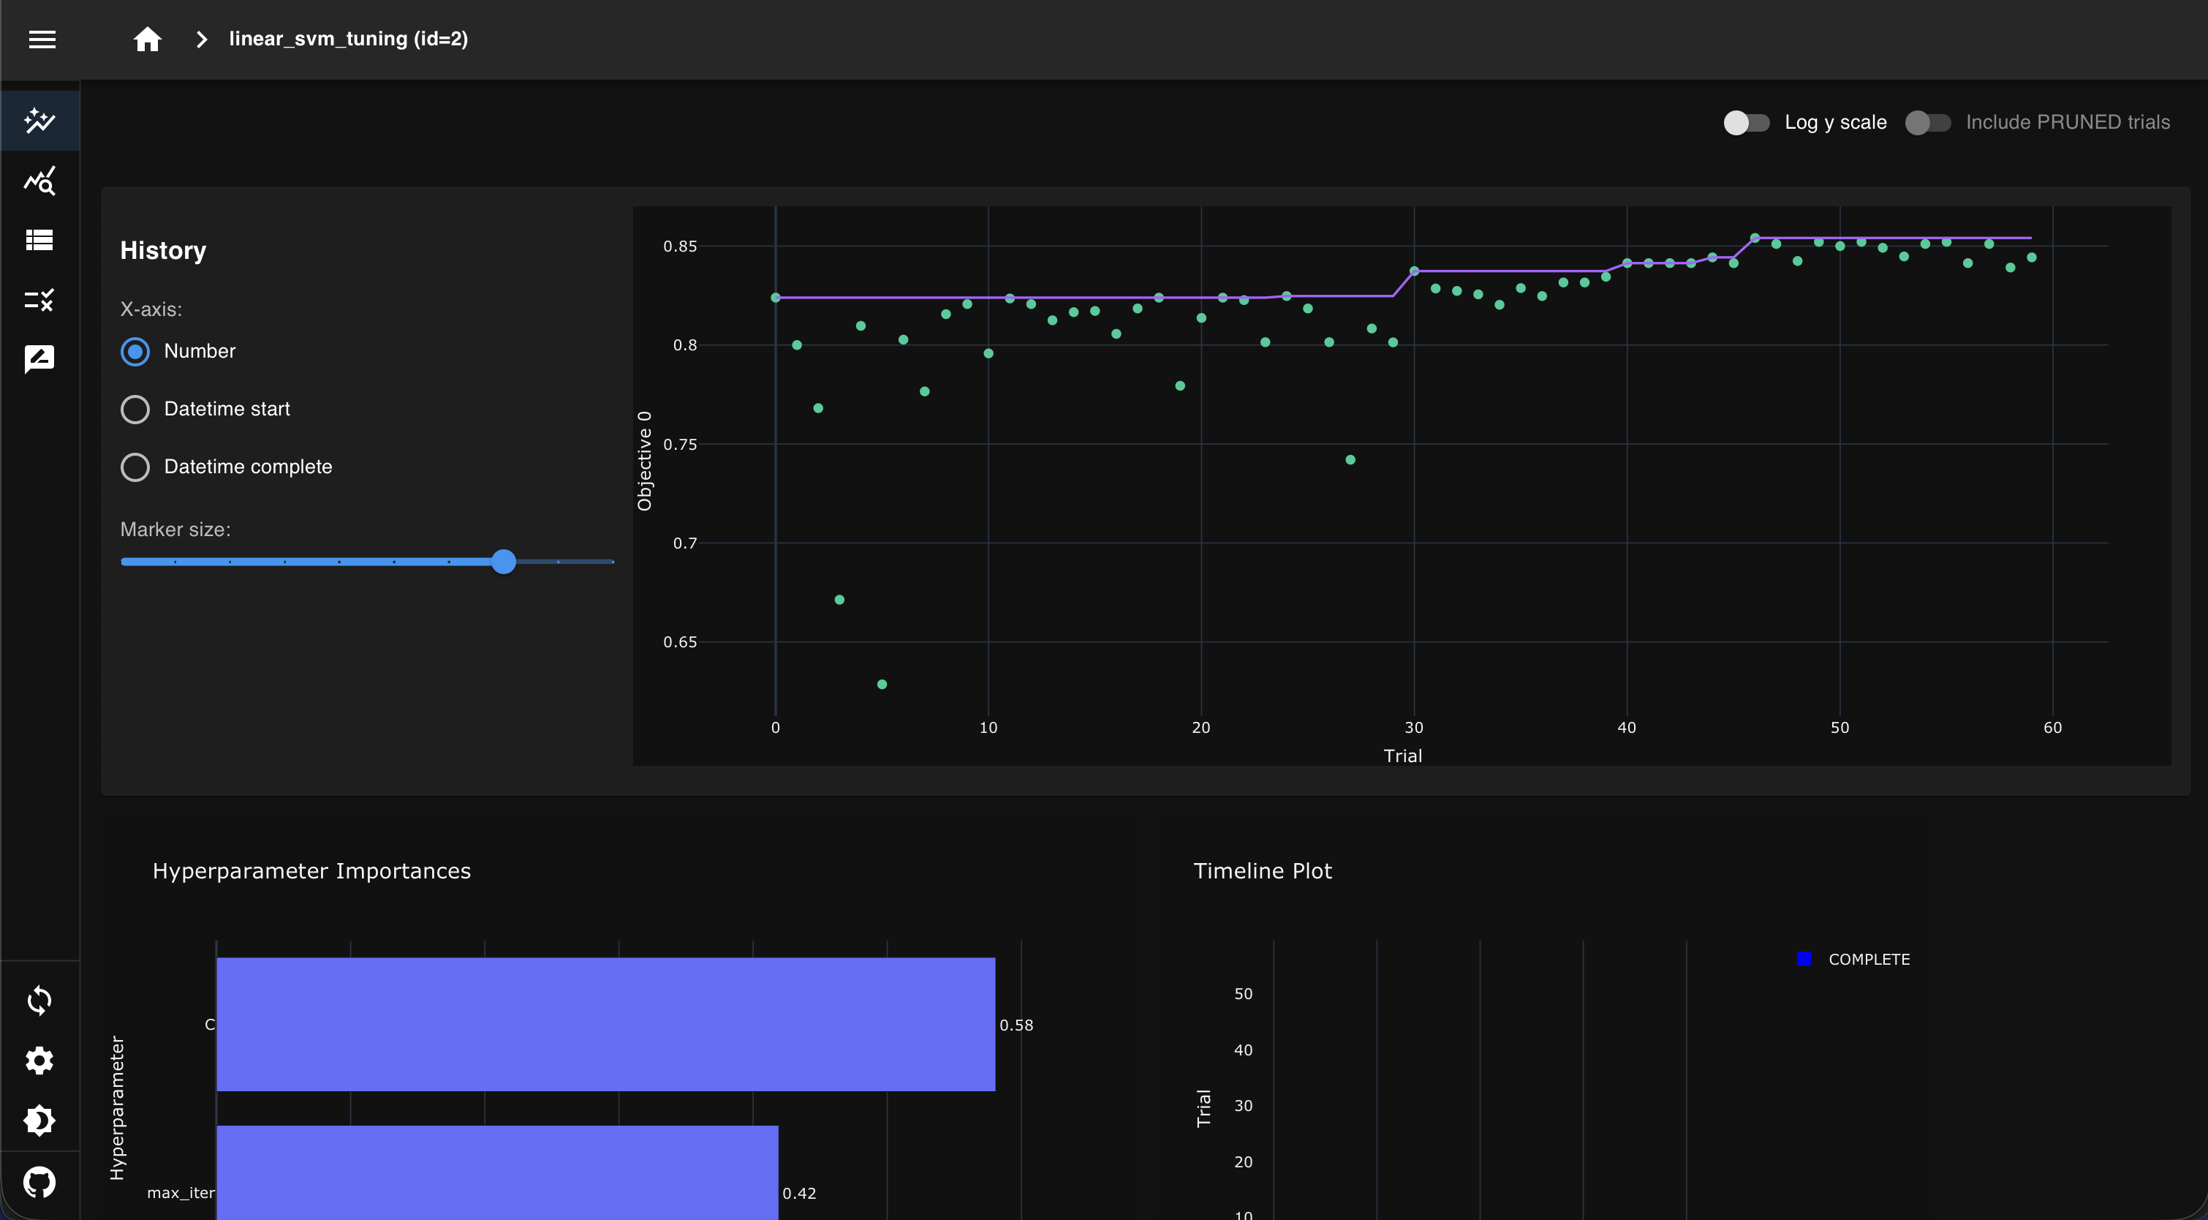Open the trial table list view
The image size is (2208, 1220).
click(x=39, y=240)
